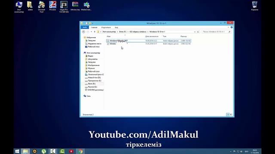
Task: Click the Explorer Forward navigation arrow
Action: pyautogui.click(x=88, y=32)
